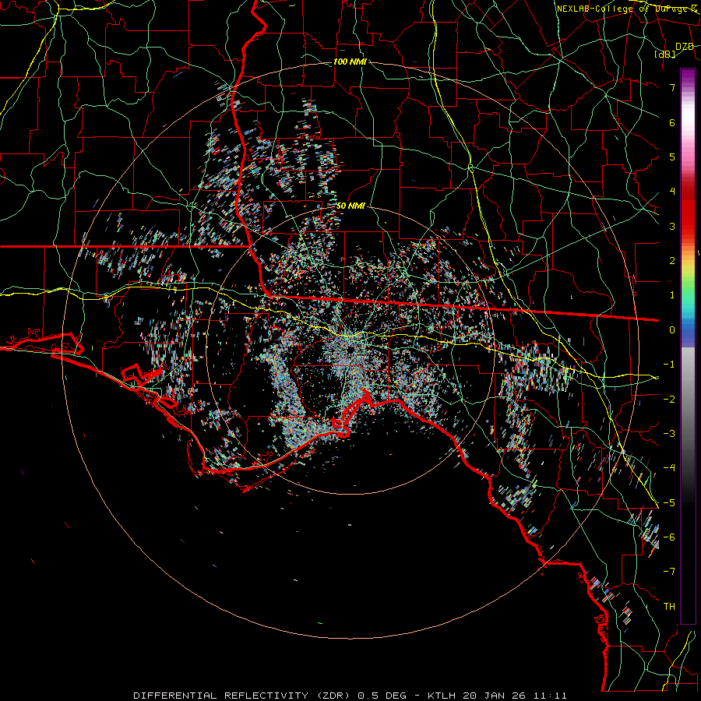Select the -3 value on the color scale

pos(669,434)
